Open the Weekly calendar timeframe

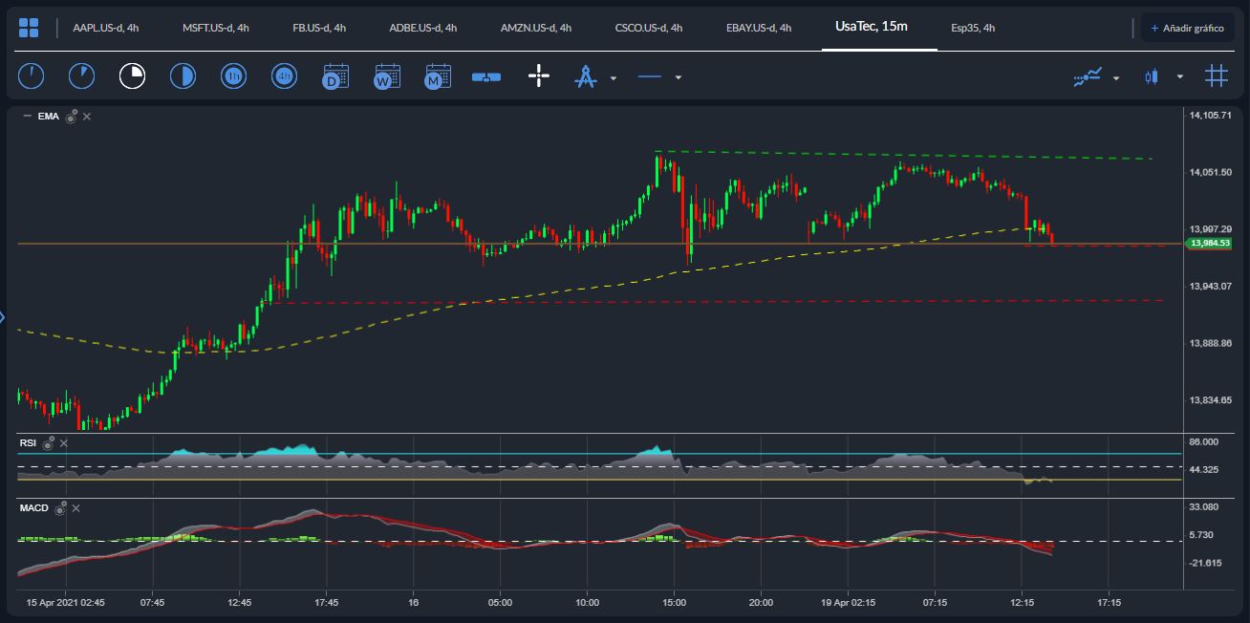[x=386, y=75]
